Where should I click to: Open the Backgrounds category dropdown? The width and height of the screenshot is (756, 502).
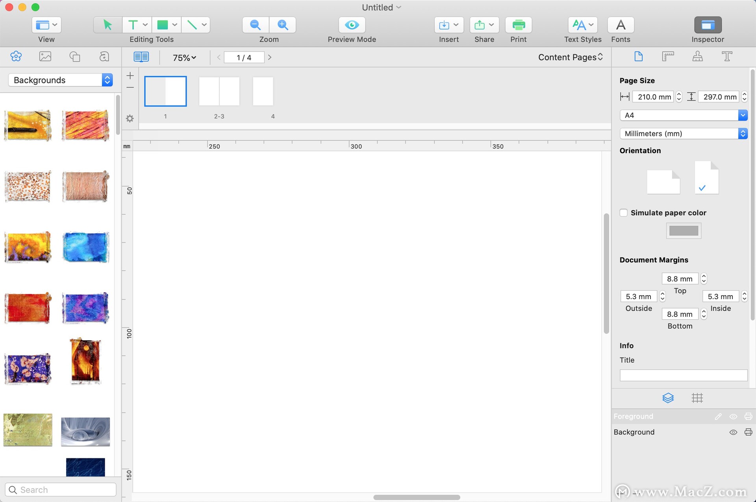61,80
